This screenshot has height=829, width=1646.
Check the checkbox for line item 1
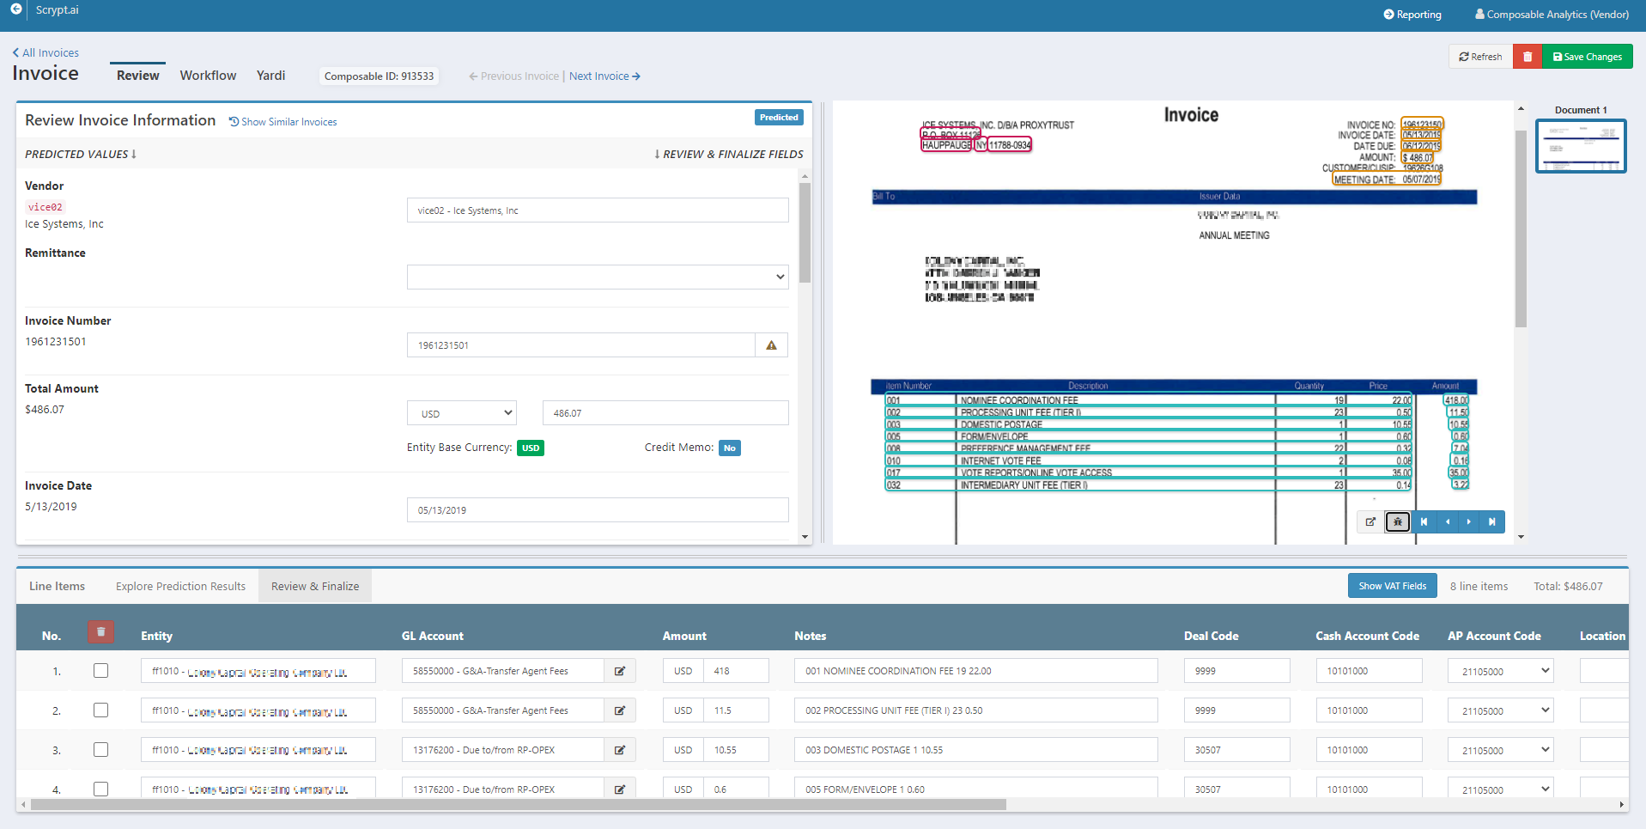click(x=100, y=671)
